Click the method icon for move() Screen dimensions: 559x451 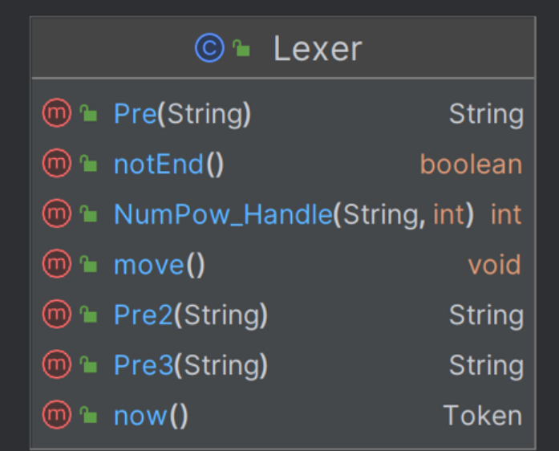(57, 264)
